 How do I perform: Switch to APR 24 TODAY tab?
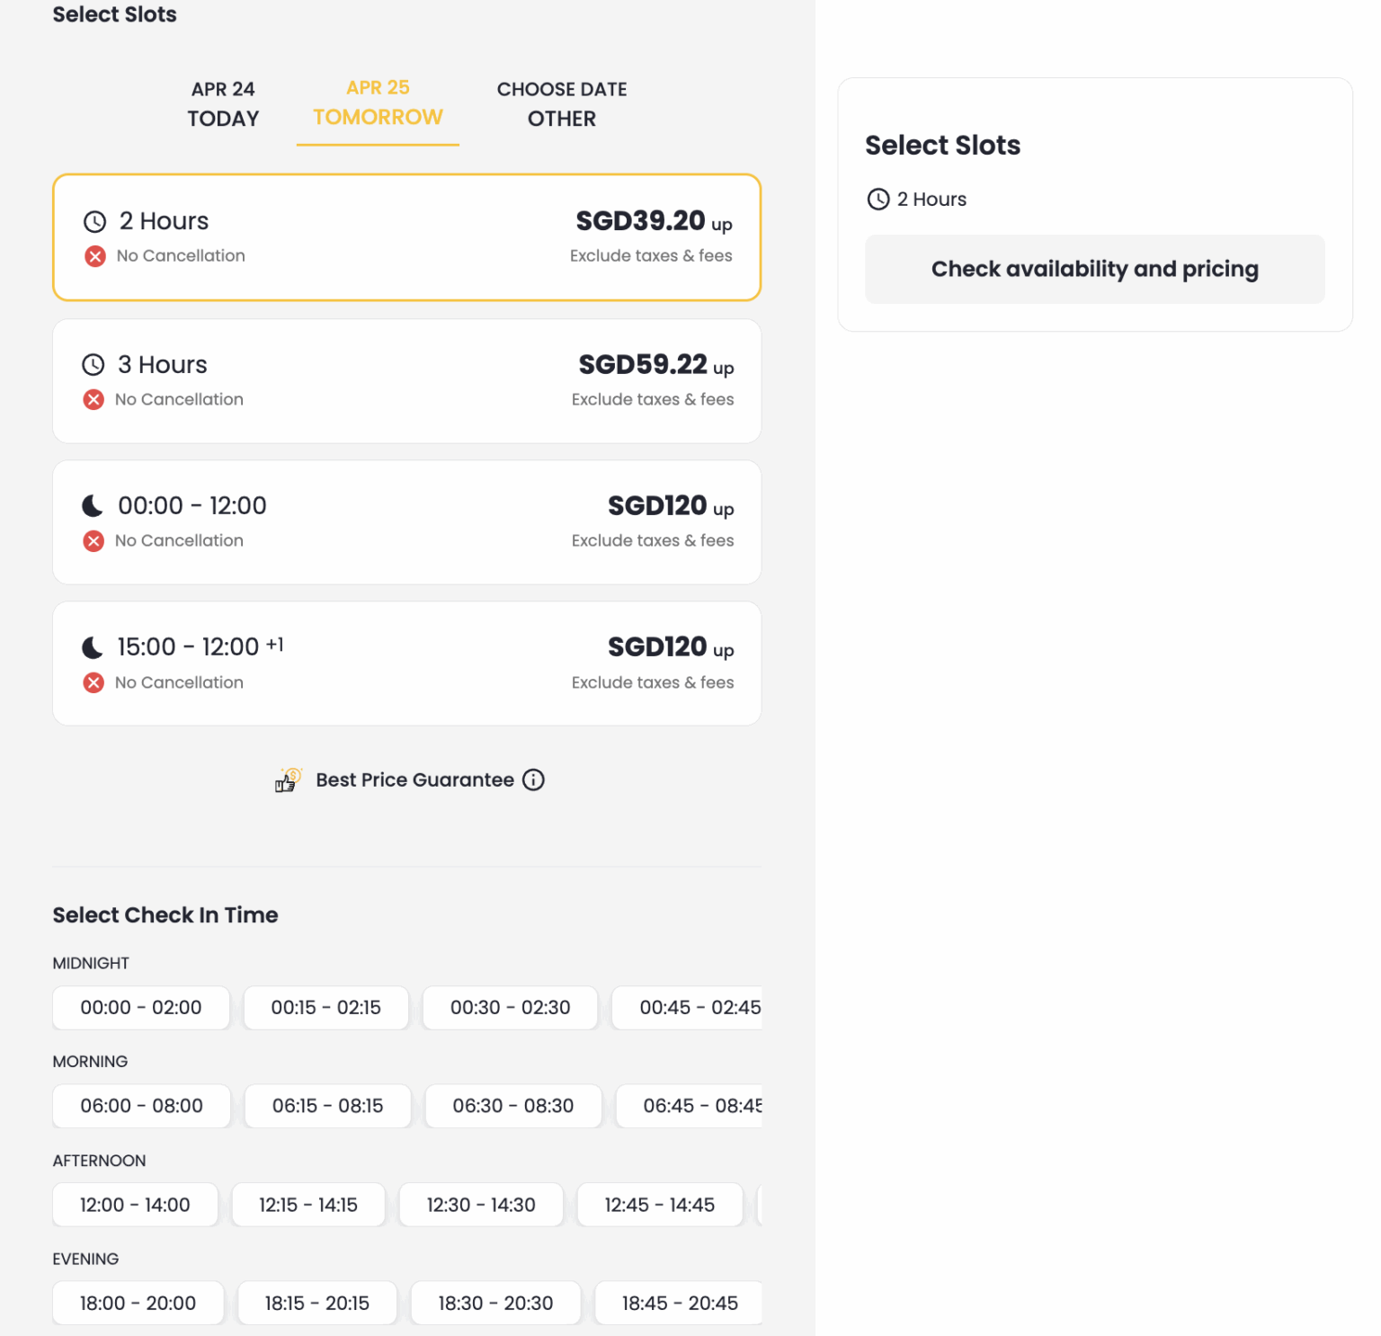(223, 103)
